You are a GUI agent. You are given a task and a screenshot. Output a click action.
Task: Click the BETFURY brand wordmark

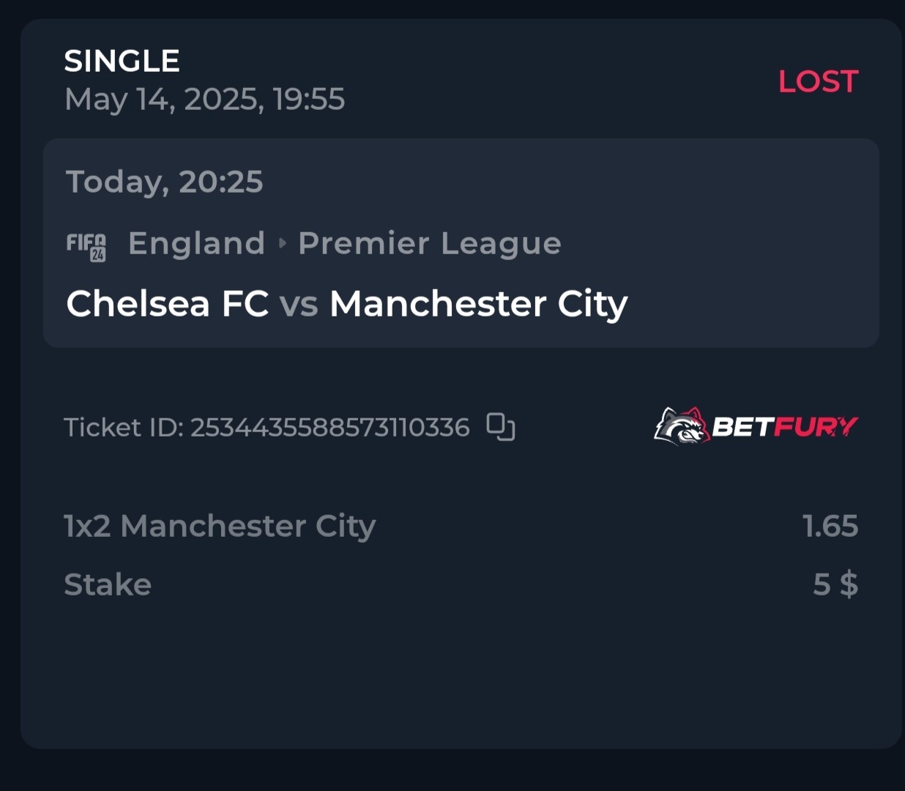click(785, 426)
